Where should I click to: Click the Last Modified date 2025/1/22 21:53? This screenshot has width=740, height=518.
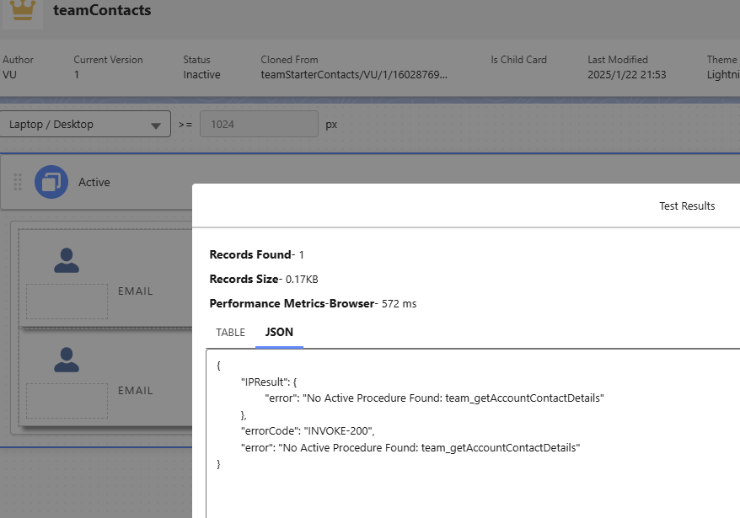pyautogui.click(x=627, y=74)
